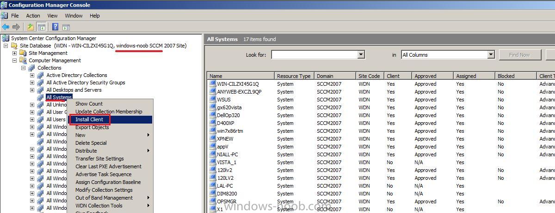Click the Computer Management folder icon
This screenshot has height=213, width=555.
[23, 60]
